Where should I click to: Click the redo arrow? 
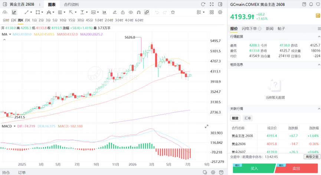pyautogui.click(x=165, y=13)
